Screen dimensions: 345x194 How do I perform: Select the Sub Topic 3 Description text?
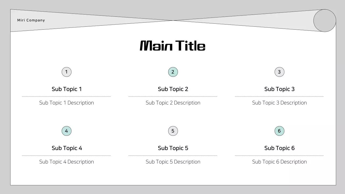click(280, 103)
